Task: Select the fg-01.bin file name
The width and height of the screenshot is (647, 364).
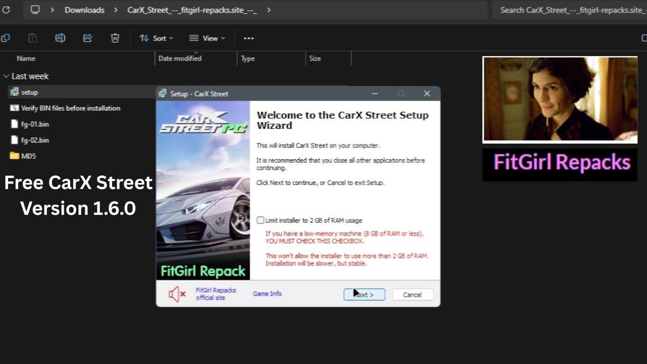Action: tap(35, 124)
